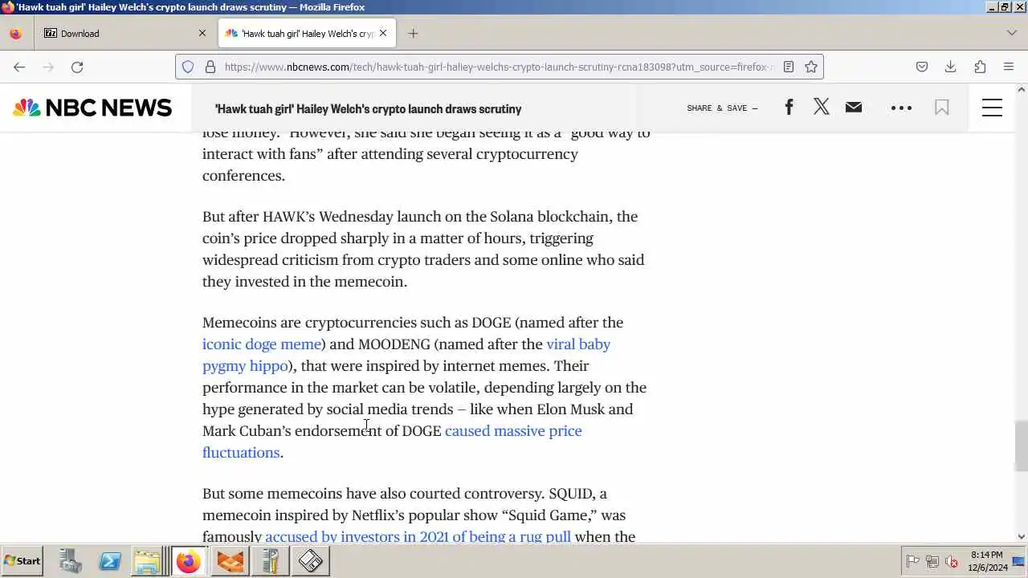Open Firefox application hamburger menu

point(1009,67)
